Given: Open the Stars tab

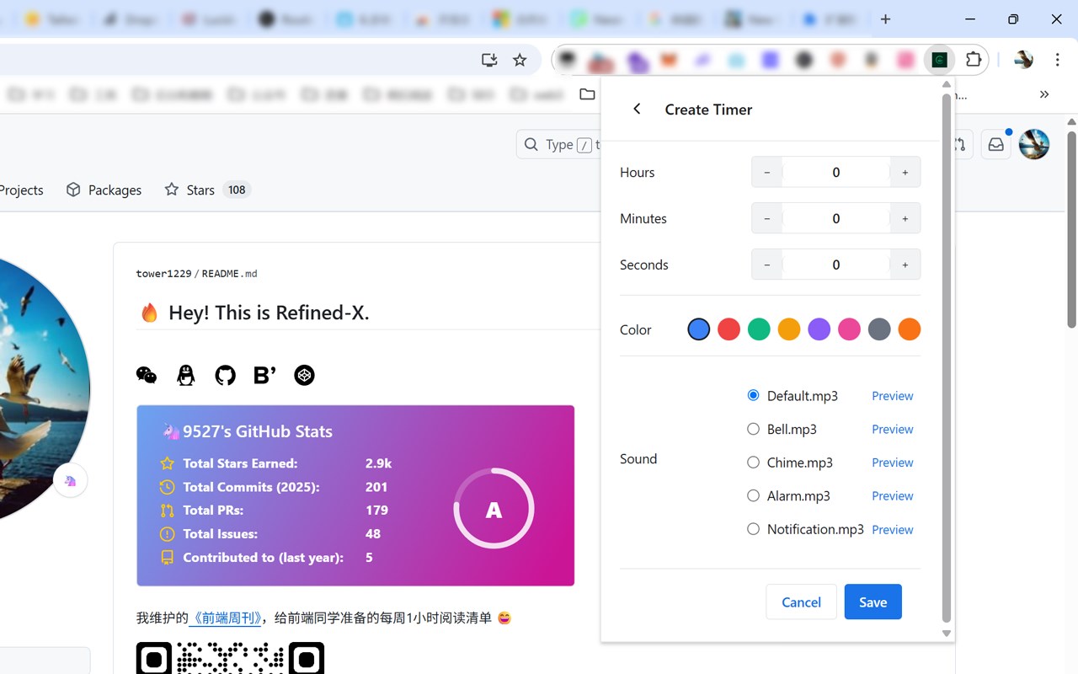Looking at the screenshot, I should click(x=207, y=190).
